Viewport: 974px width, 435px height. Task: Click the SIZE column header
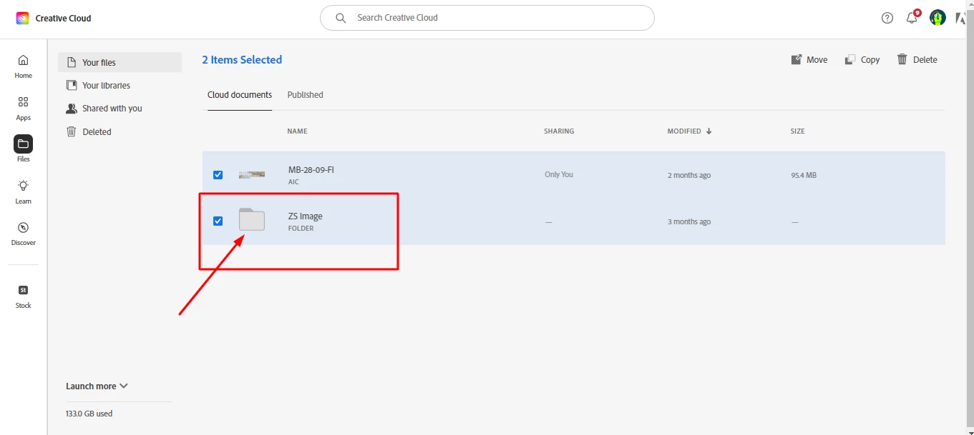(x=798, y=131)
